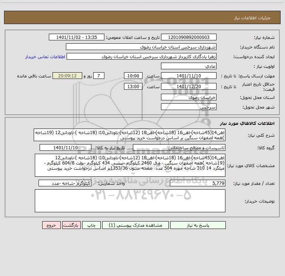
Task: Click the اولویت نیاز field عادی
Action: (189, 66)
